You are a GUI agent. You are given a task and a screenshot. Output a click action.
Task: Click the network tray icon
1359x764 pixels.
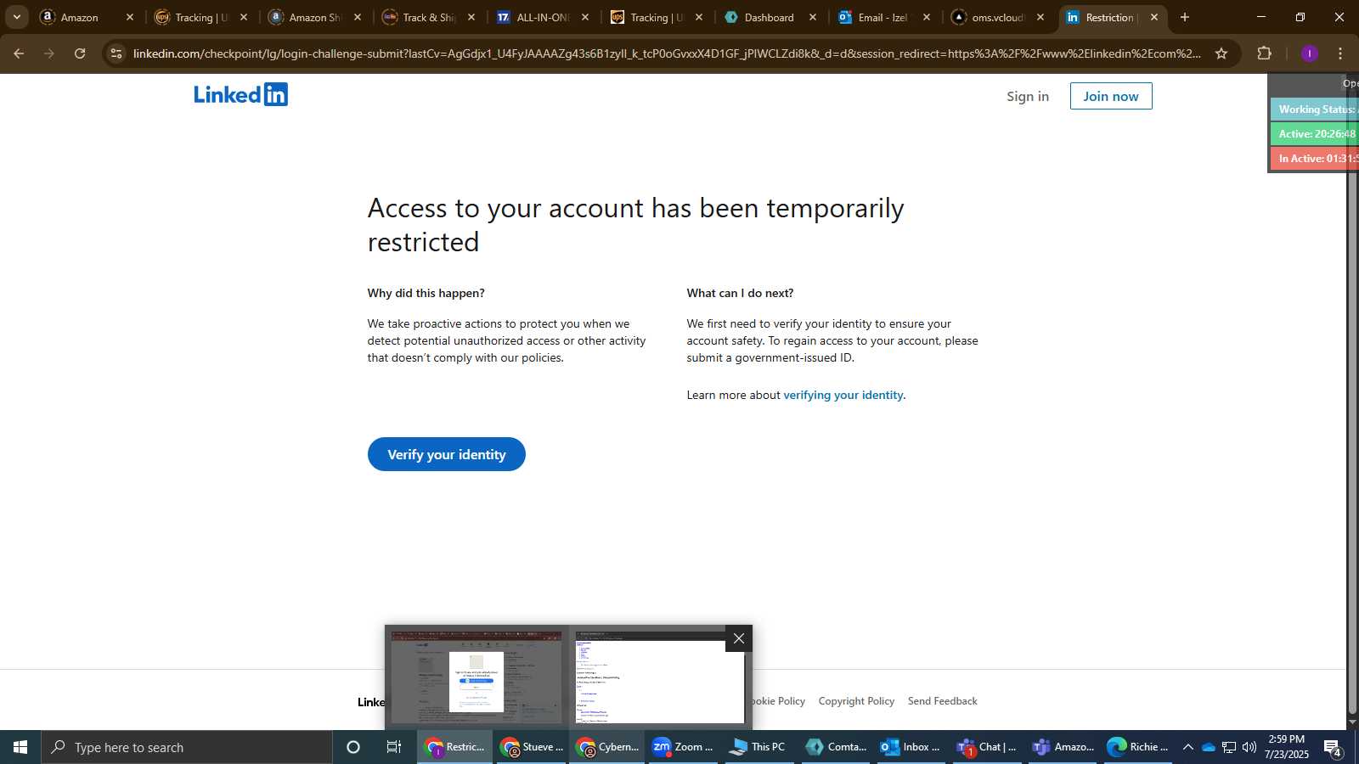1229,747
